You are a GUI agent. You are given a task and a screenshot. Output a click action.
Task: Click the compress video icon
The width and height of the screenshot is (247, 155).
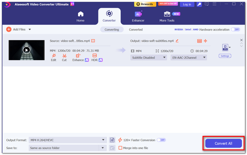pyautogui.click(x=205, y=41)
